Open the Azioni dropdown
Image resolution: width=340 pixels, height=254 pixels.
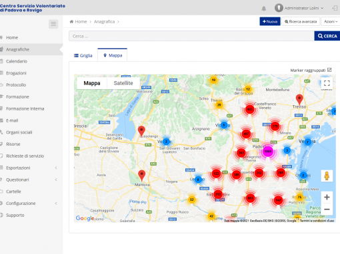(331, 21)
